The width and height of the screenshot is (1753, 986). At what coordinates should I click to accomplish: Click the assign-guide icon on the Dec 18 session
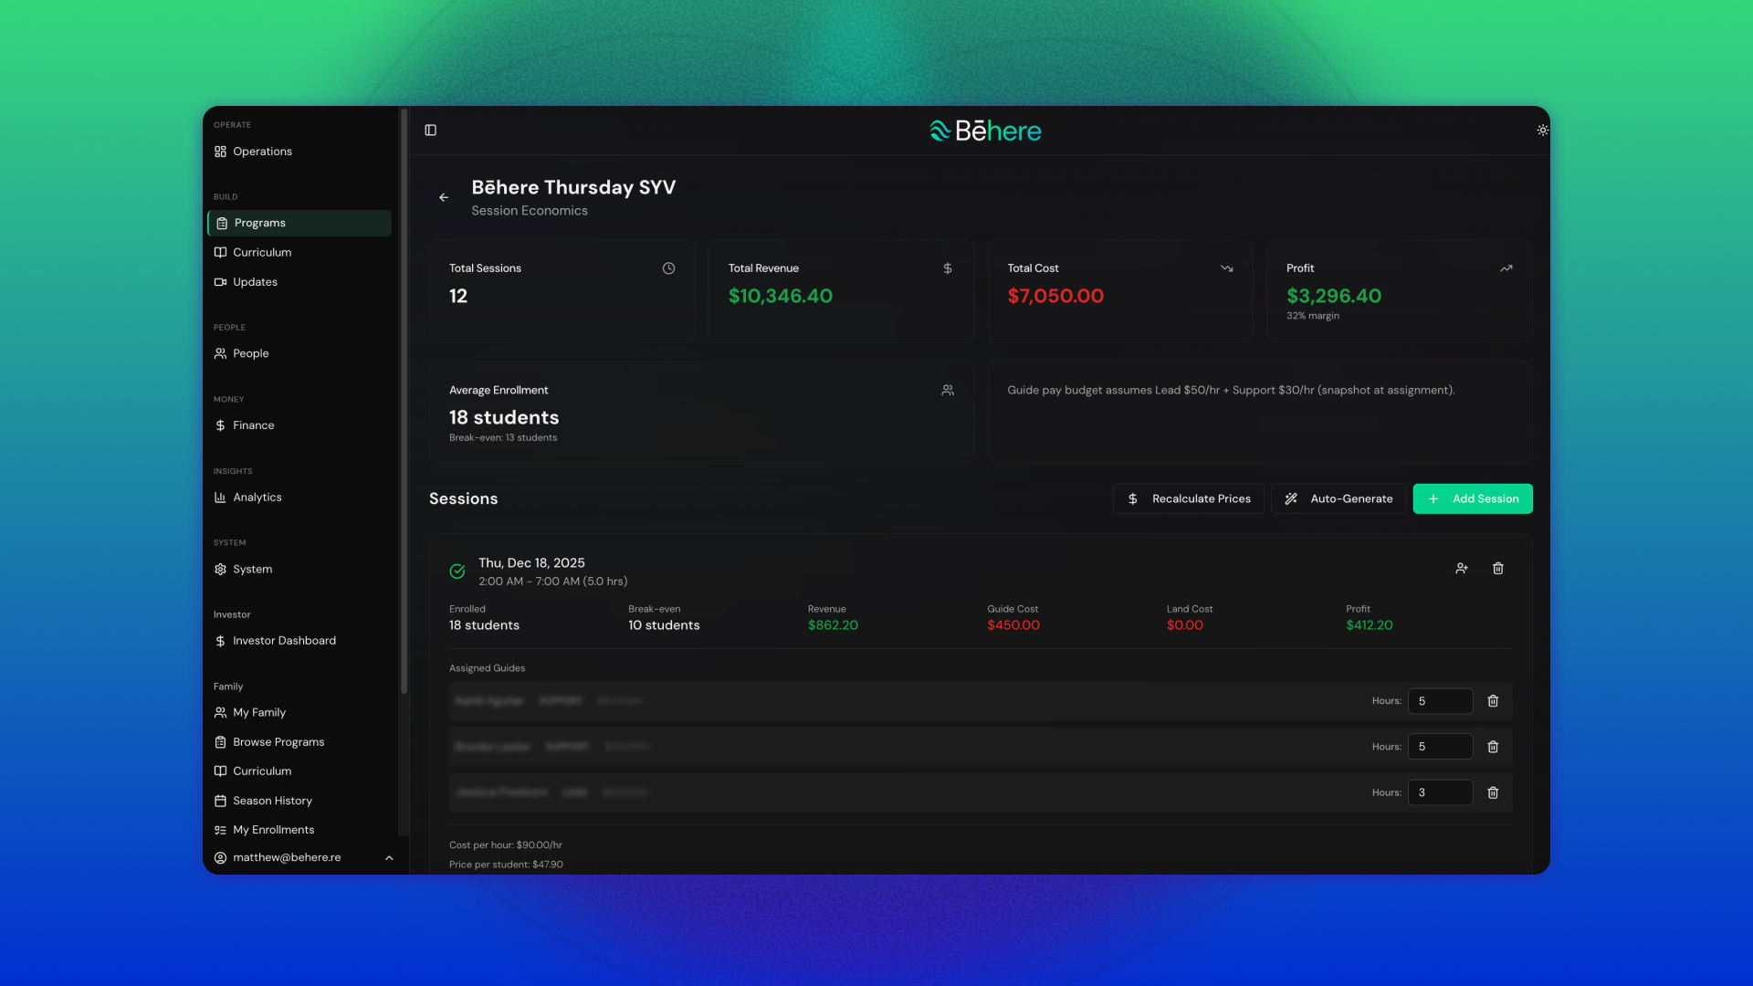(x=1462, y=568)
